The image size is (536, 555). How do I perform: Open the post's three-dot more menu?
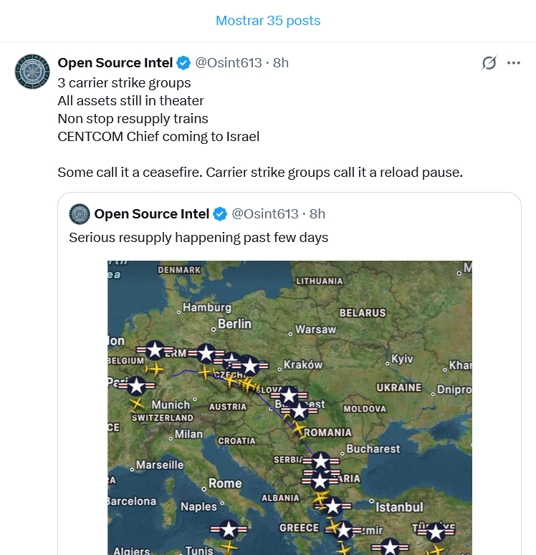pyautogui.click(x=514, y=63)
